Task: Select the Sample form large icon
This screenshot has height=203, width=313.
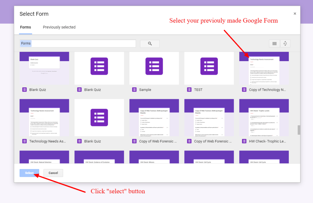Action: coord(154,66)
